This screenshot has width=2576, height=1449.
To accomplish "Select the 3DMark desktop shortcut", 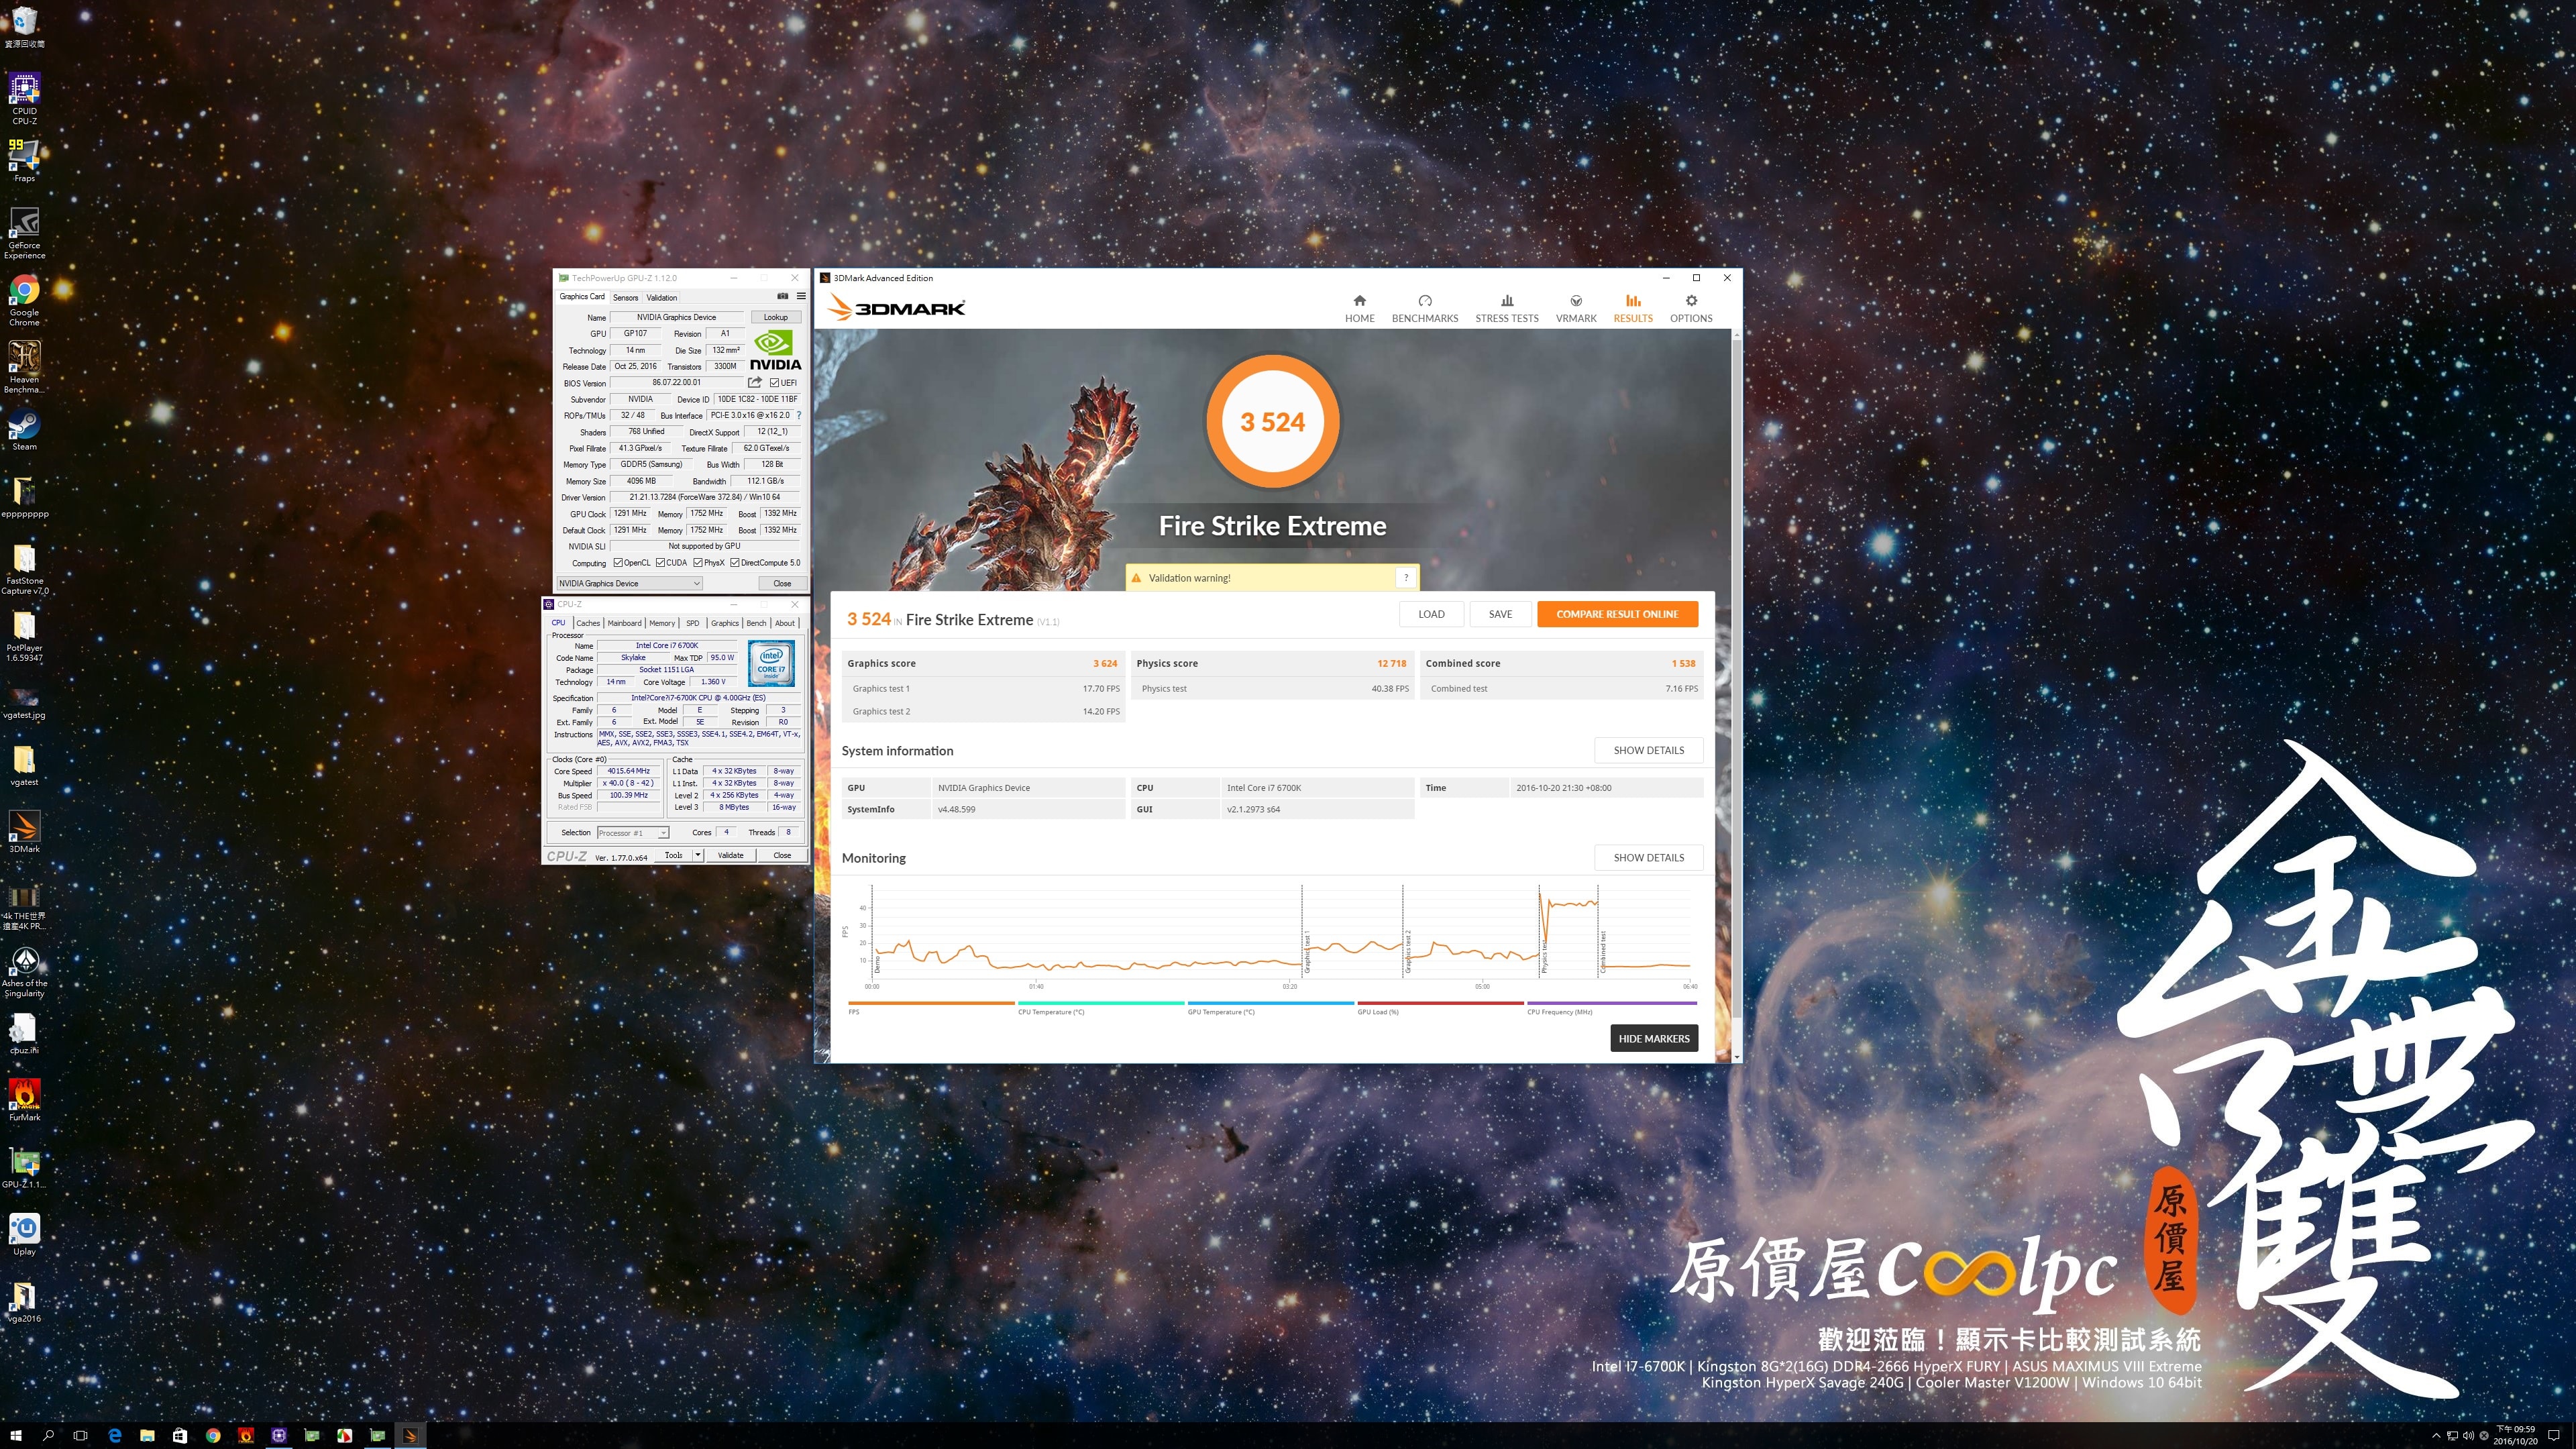I will [24, 832].
